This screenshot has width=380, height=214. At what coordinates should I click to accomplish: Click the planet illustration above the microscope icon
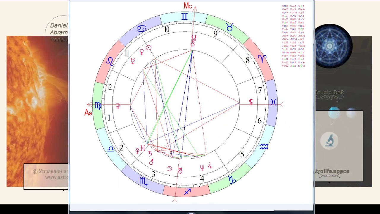point(334,113)
